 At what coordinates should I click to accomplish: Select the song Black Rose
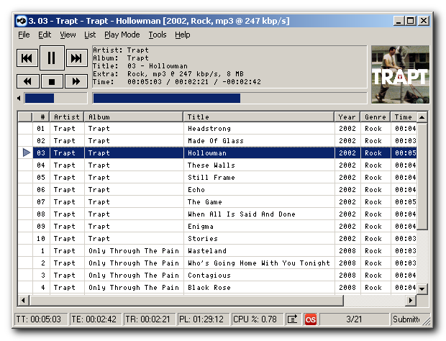coord(217,288)
